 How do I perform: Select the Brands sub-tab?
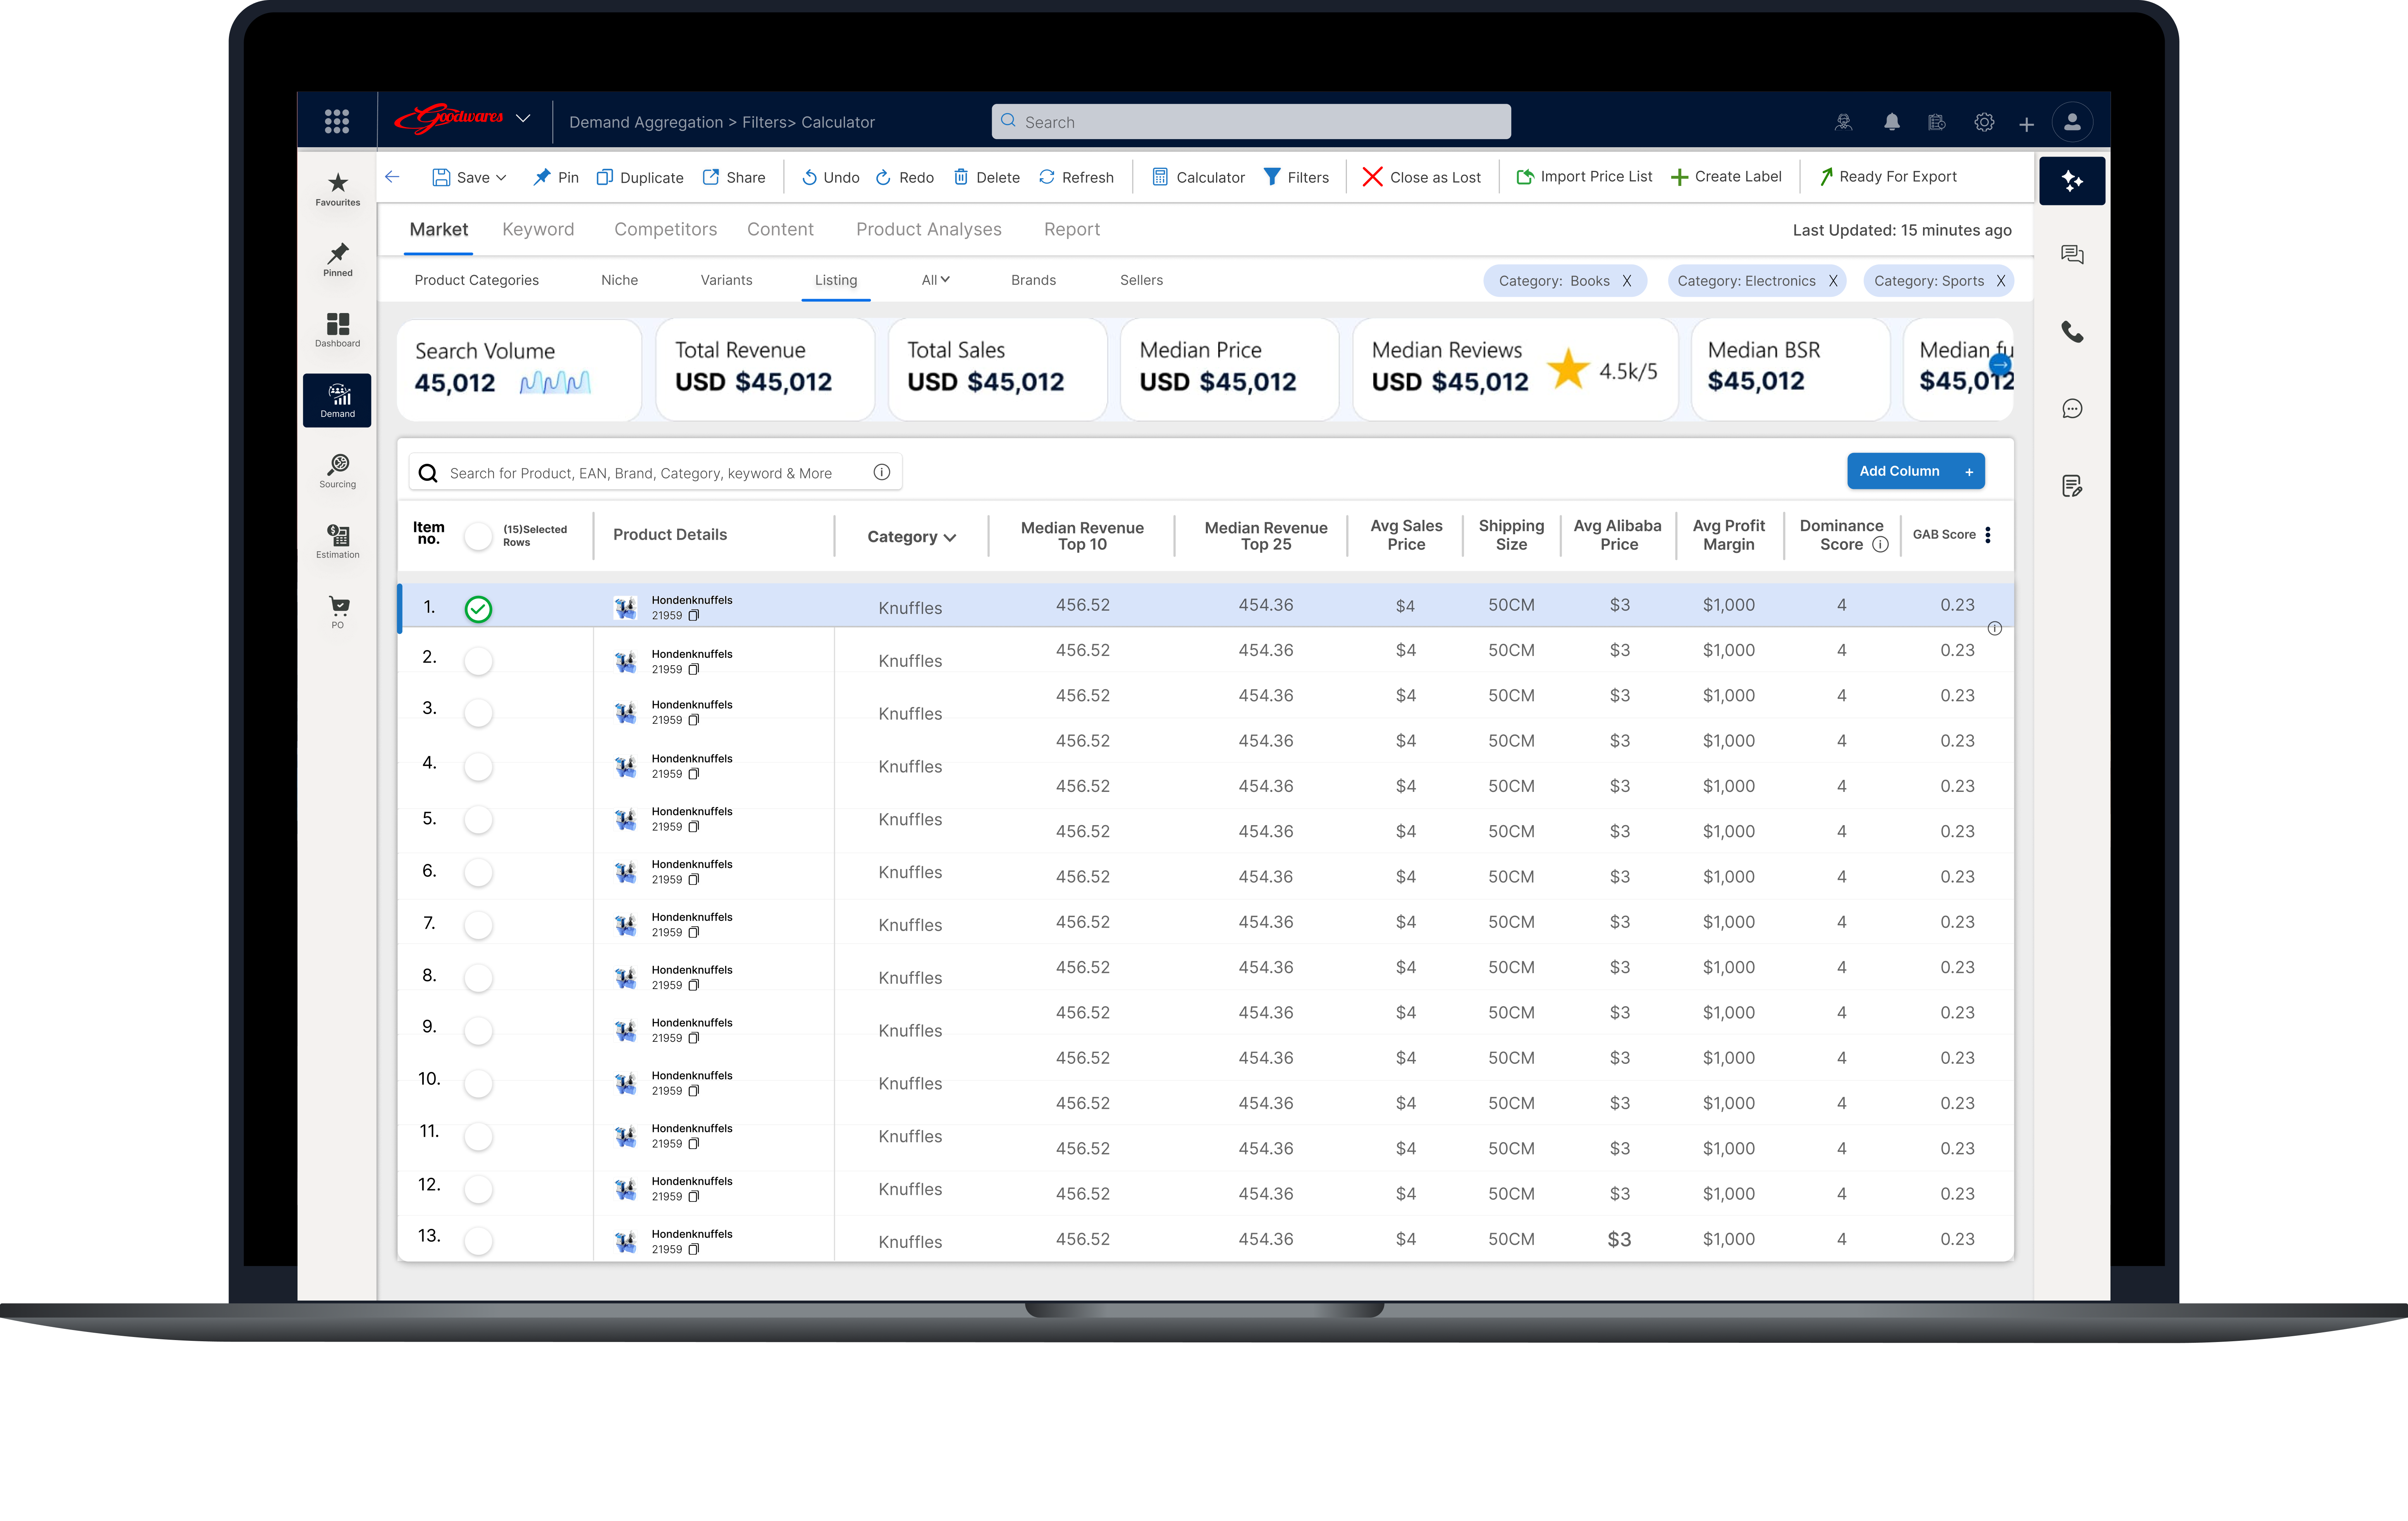[1033, 280]
